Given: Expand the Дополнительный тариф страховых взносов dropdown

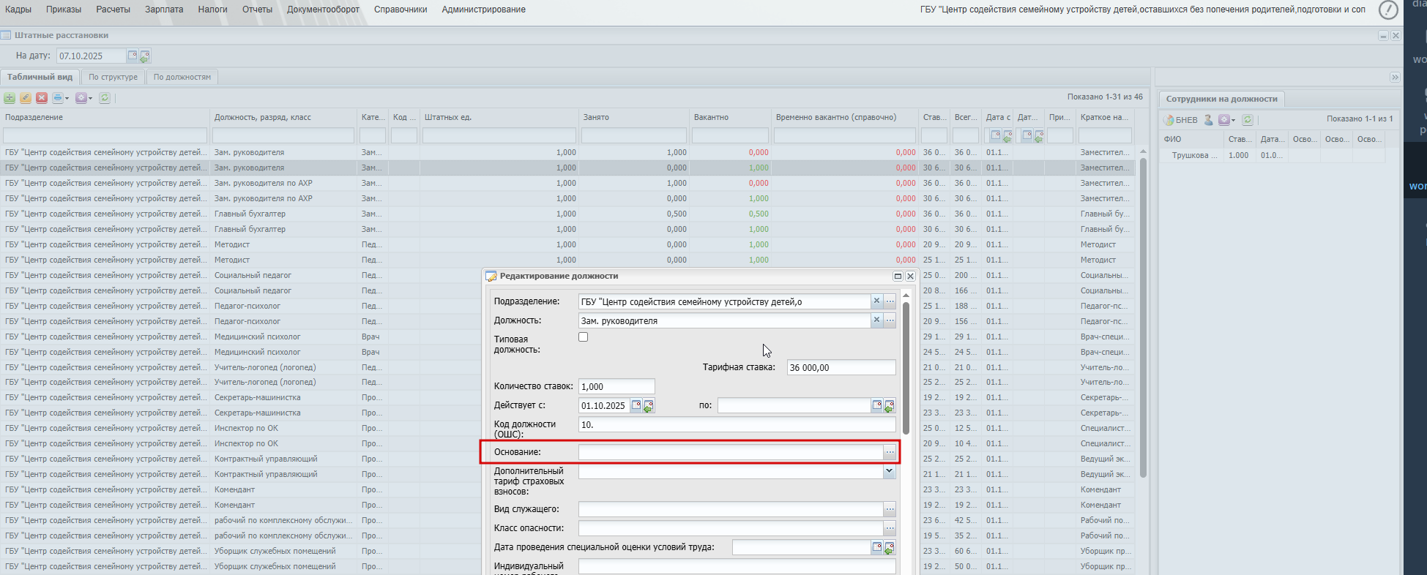Looking at the screenshot, I should 889,472.
